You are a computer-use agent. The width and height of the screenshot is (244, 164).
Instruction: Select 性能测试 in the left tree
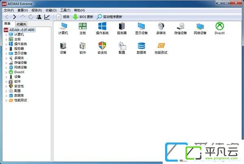(21, 100)
